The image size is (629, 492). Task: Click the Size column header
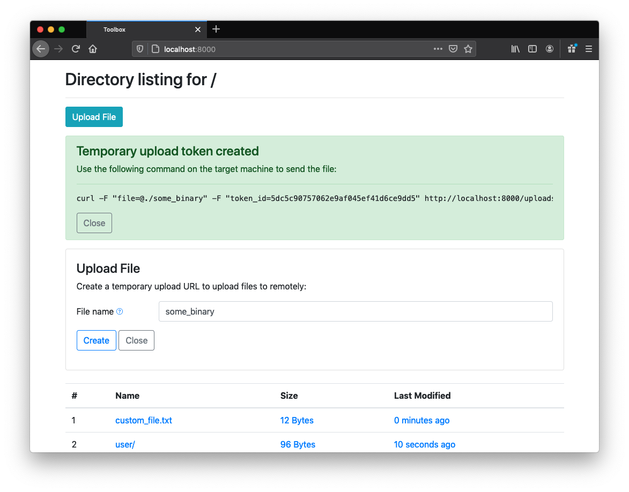[x=289, y=396]
